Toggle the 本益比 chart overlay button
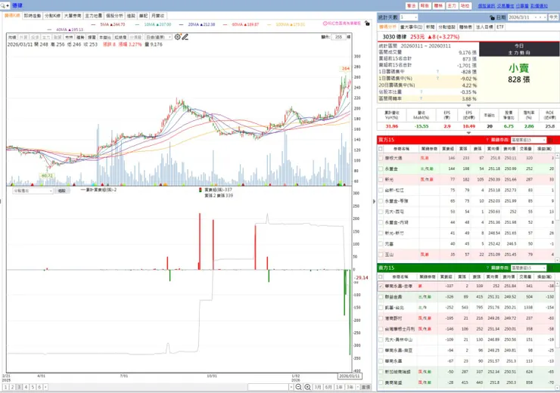 (x=105, y=37)
